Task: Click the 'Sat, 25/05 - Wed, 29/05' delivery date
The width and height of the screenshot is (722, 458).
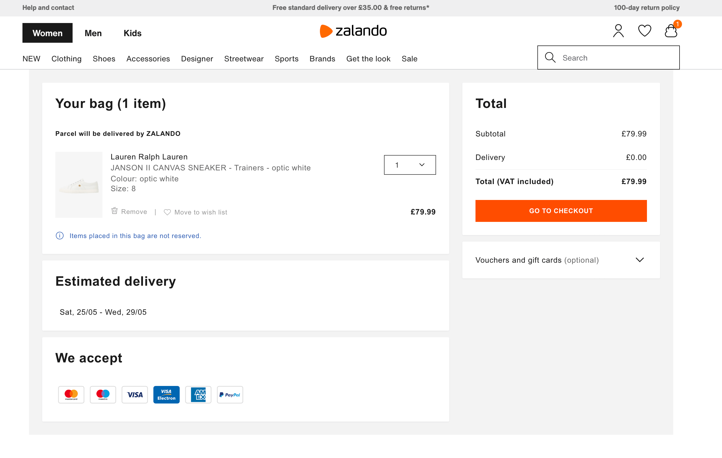Action: (x=103, y=312)
